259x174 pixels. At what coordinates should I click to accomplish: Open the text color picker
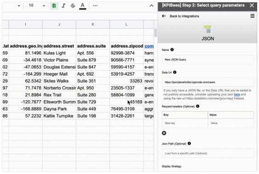point(83,6)
